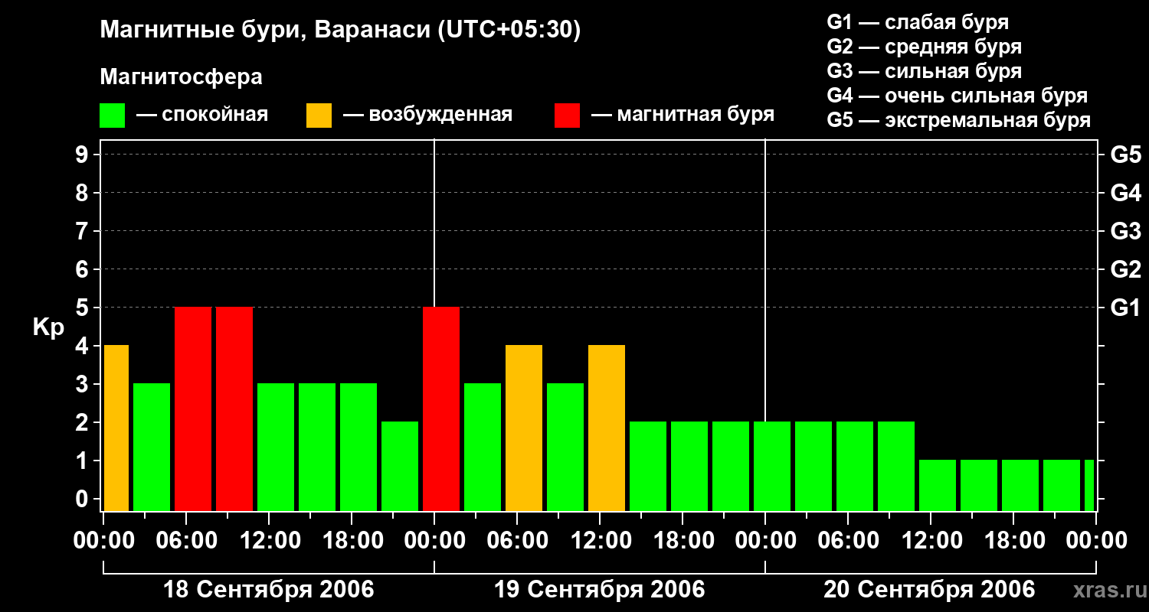
Task: Click the 'Kp' axis title
Action: 48,327
